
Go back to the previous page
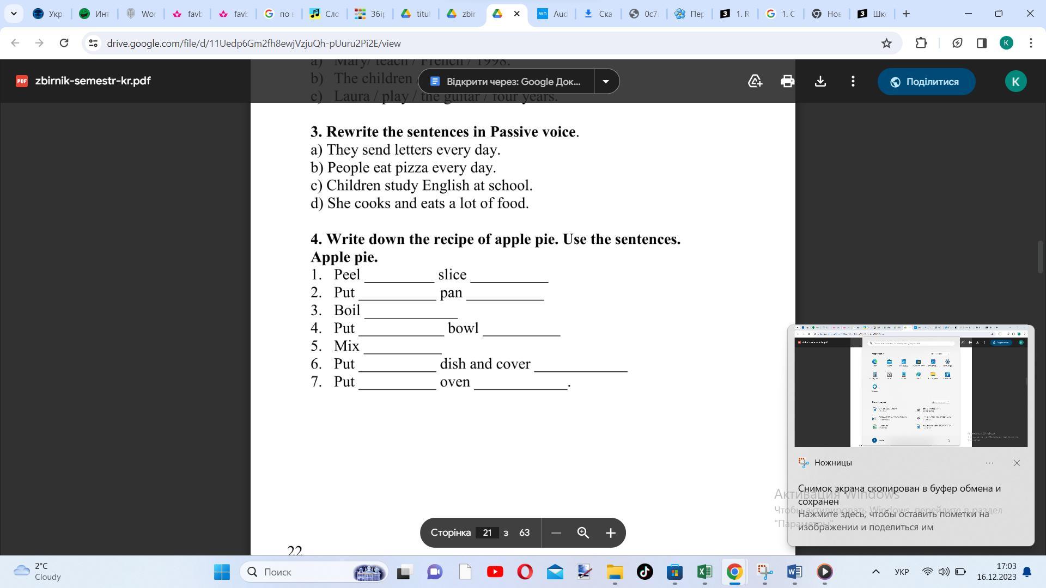(15, 43)
